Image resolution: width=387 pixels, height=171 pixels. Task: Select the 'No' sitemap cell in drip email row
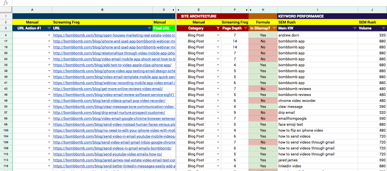pos(263,113)
